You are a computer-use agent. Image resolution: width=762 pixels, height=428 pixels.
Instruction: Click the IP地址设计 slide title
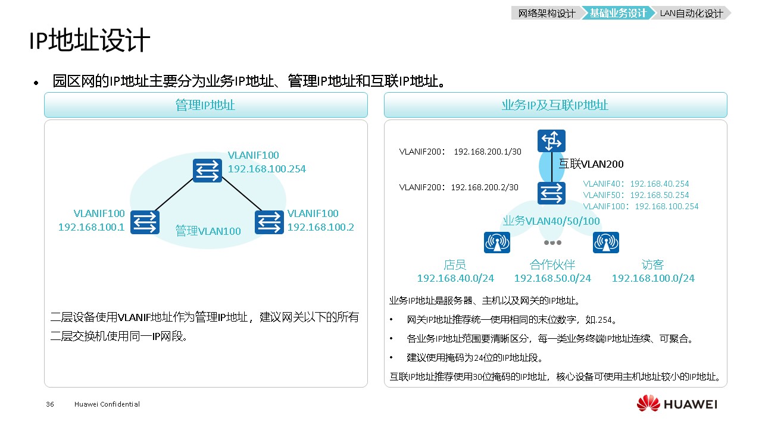pos(89,42)
